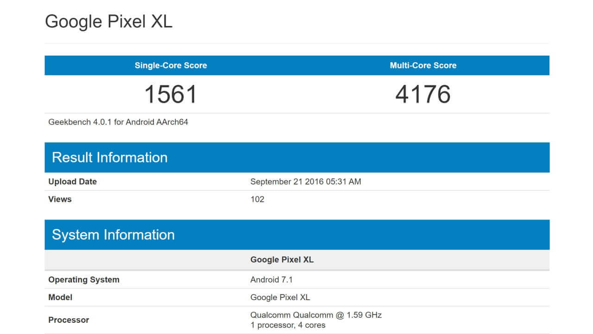This screenshot has width=593, height=334.
Task: Click the single-core score value 1561
Action: pos(170,94)
